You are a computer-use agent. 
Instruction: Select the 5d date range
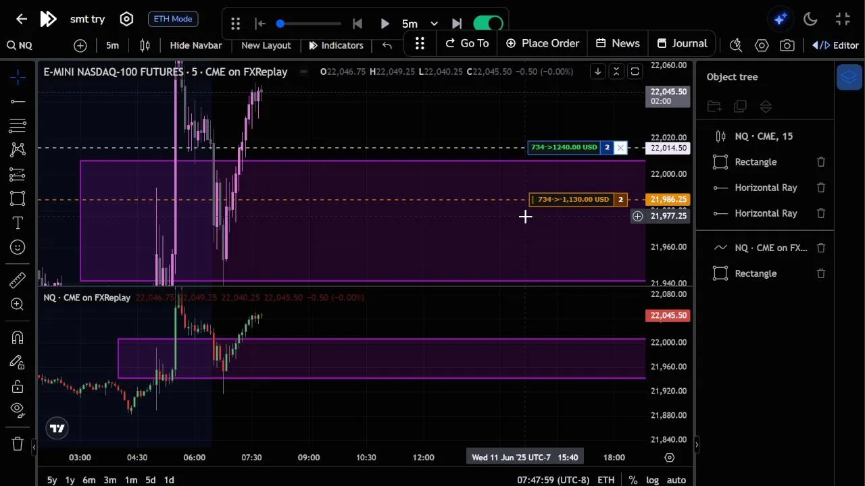[150, 480]
